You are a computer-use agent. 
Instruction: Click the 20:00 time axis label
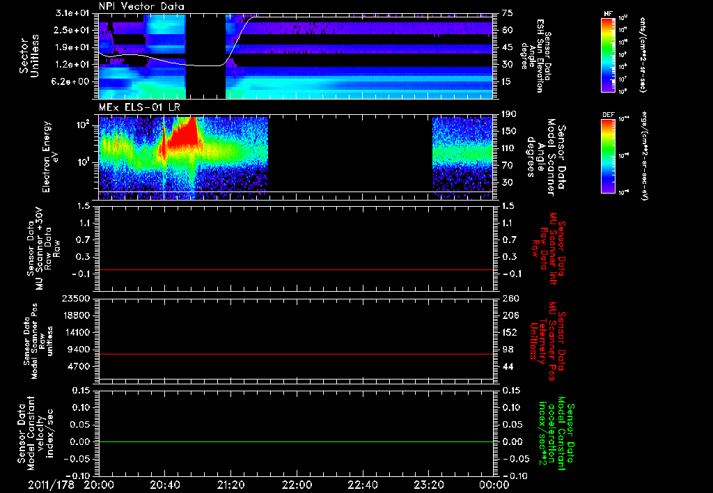99,485
